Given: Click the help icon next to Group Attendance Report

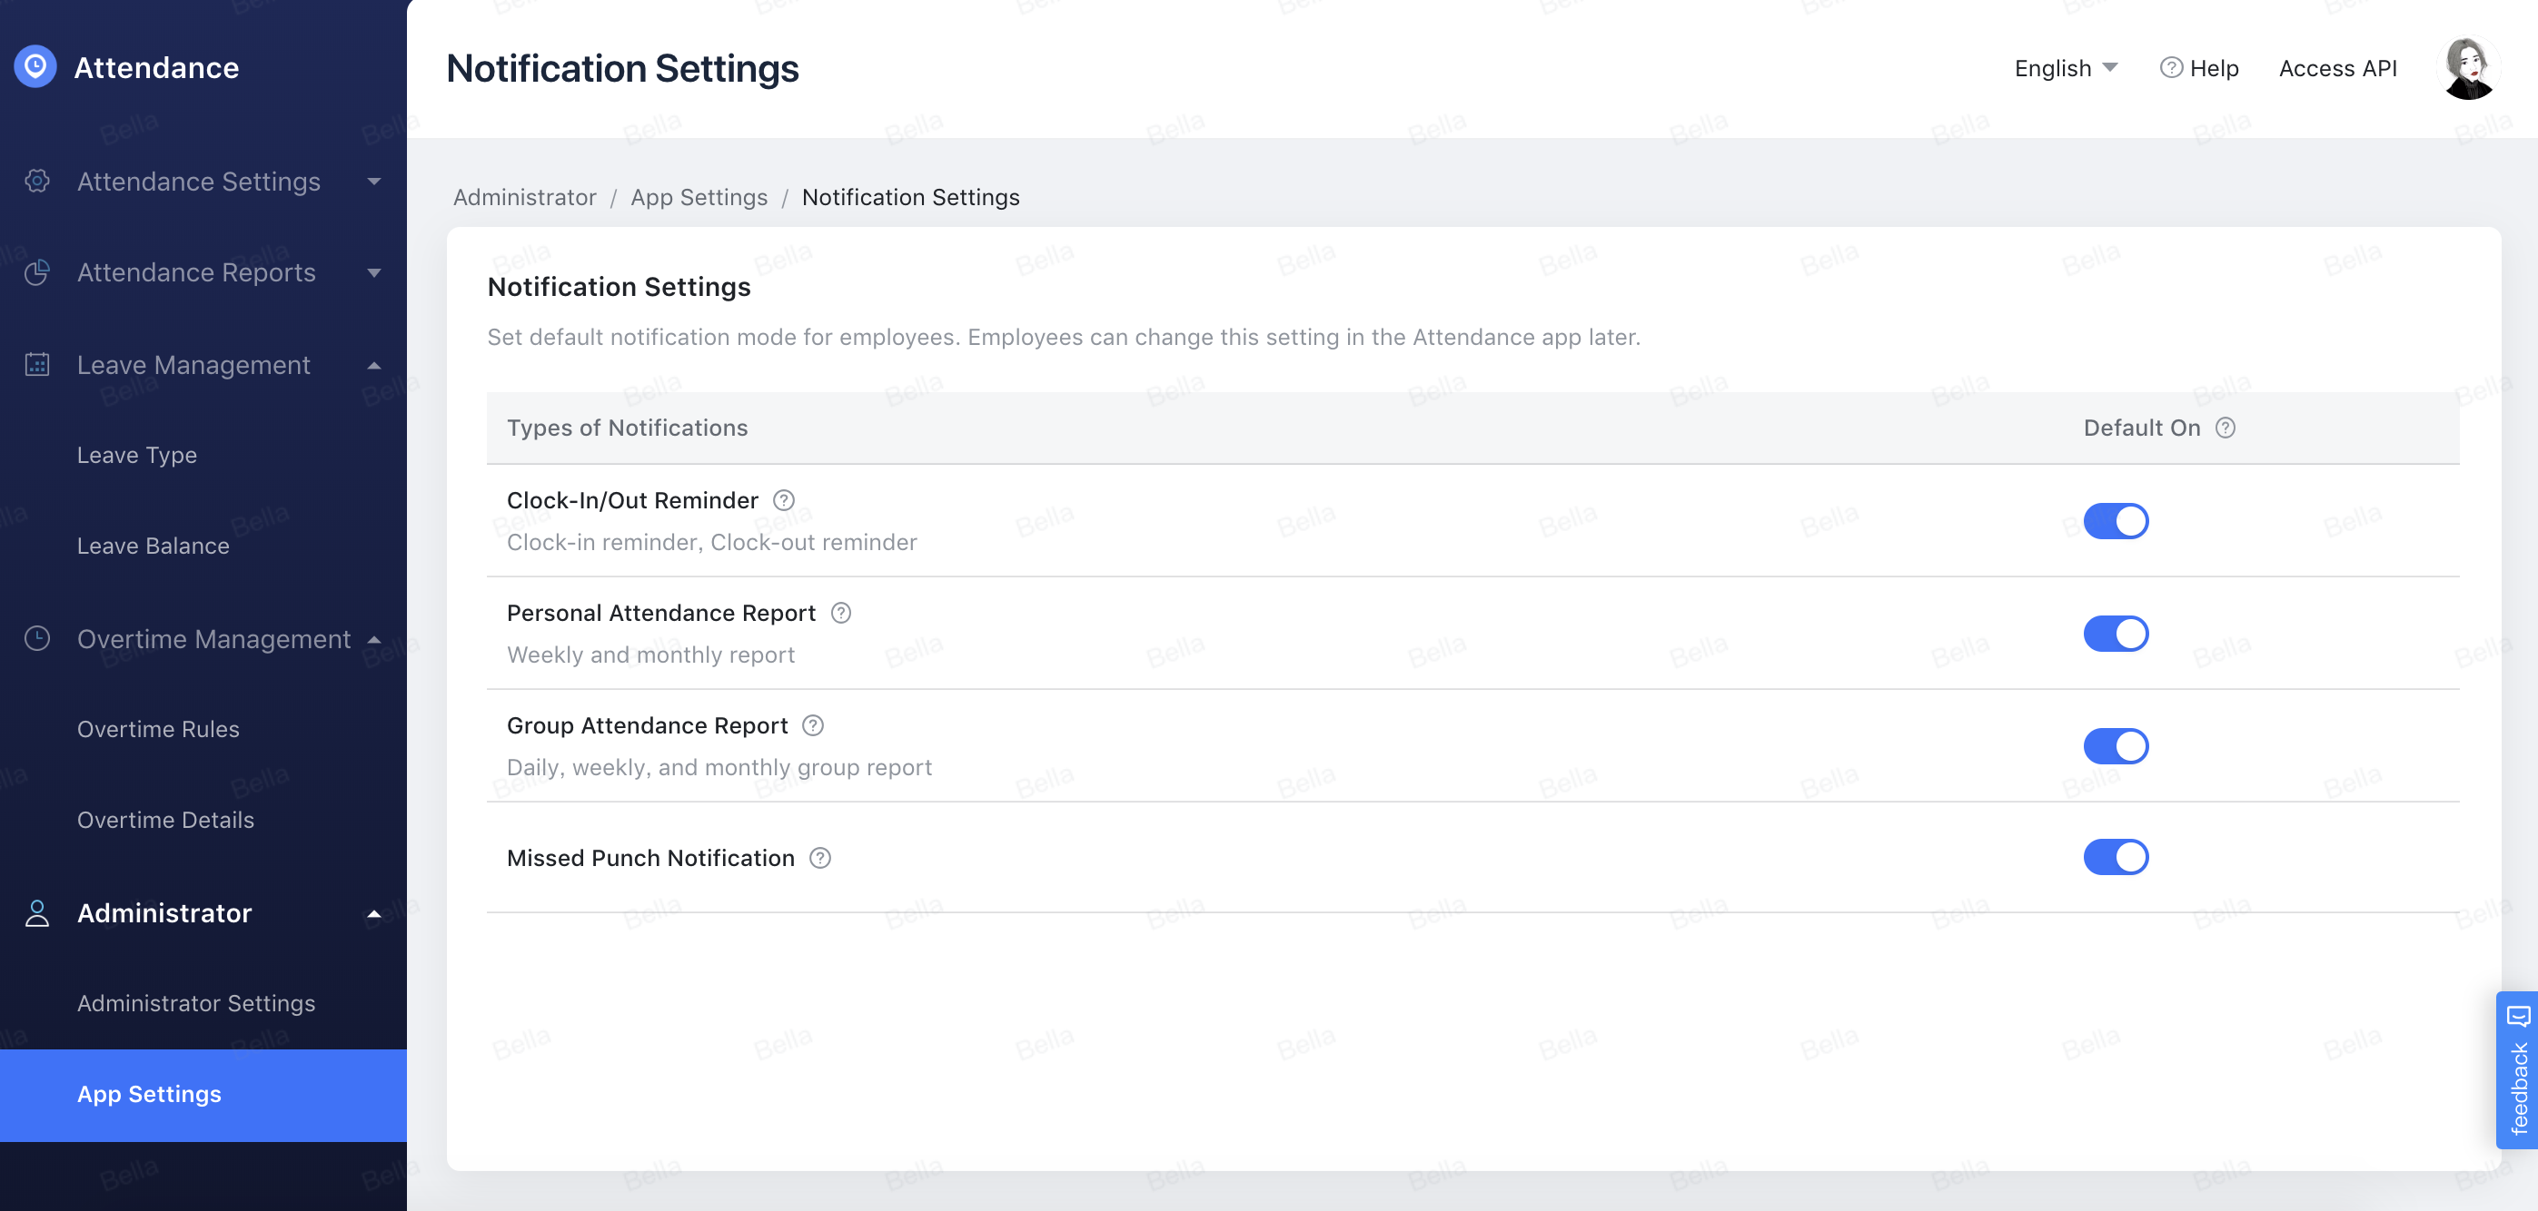Looking at the screenshot, I should pos(813,725).
